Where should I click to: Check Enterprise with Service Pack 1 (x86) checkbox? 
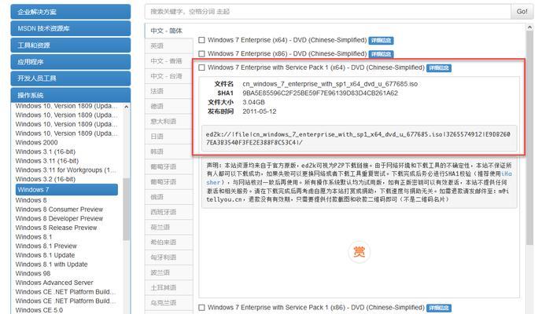coord(201,308)
